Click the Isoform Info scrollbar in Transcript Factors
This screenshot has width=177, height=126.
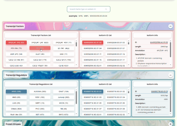170,50
